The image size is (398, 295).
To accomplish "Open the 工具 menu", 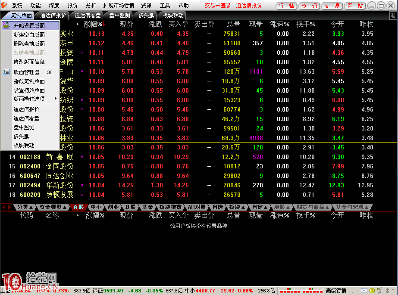I will (x=165, y=6).
